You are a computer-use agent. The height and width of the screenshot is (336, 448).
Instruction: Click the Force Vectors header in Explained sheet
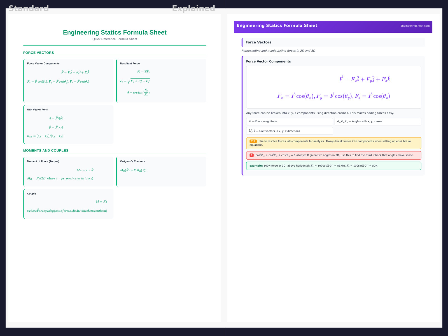258,42
